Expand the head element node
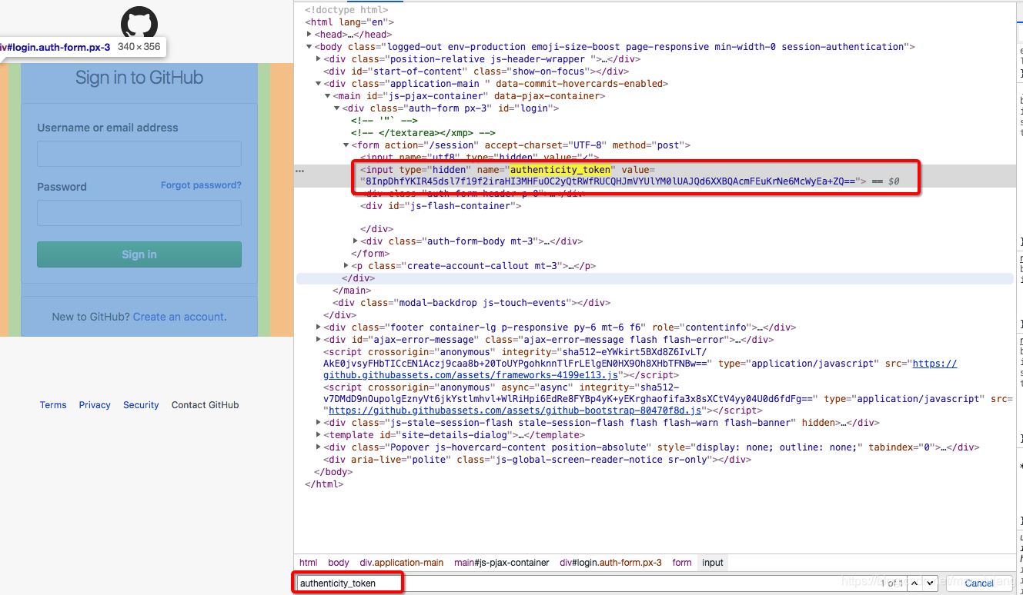This screenshot has height=595, width=1023. (x=309, y=35)
